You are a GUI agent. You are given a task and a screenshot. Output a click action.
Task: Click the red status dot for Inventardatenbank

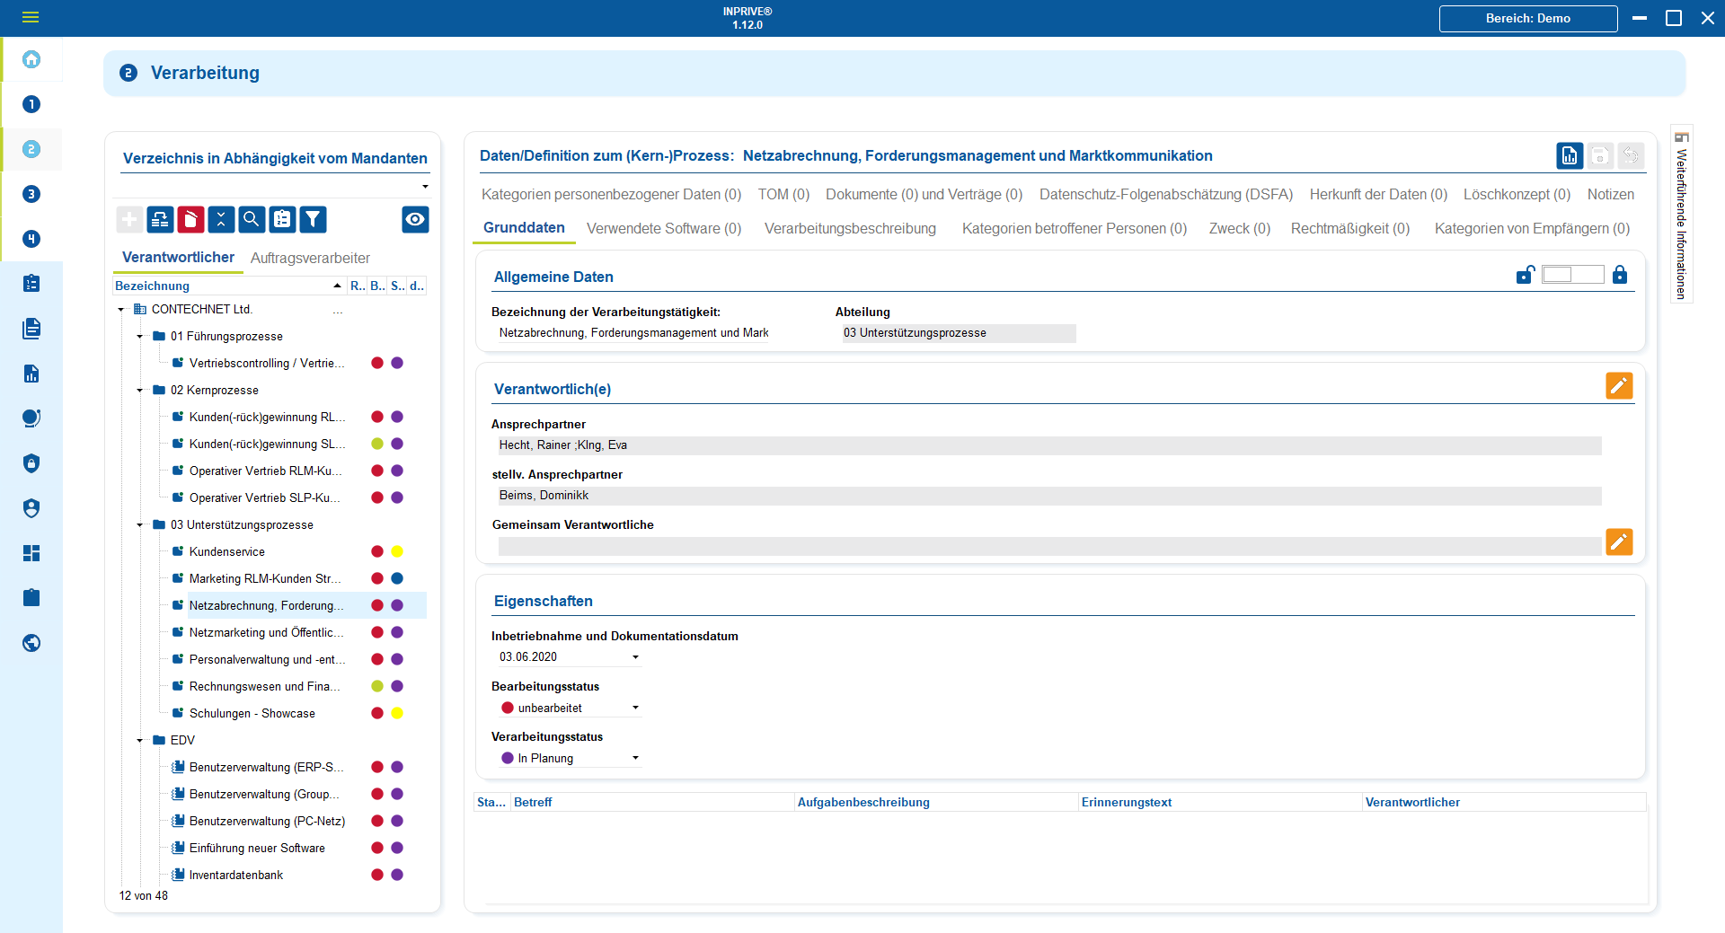point(377,876)
